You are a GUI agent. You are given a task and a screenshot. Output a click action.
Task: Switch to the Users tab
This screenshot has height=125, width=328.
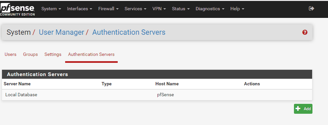(x=11, y=55)
